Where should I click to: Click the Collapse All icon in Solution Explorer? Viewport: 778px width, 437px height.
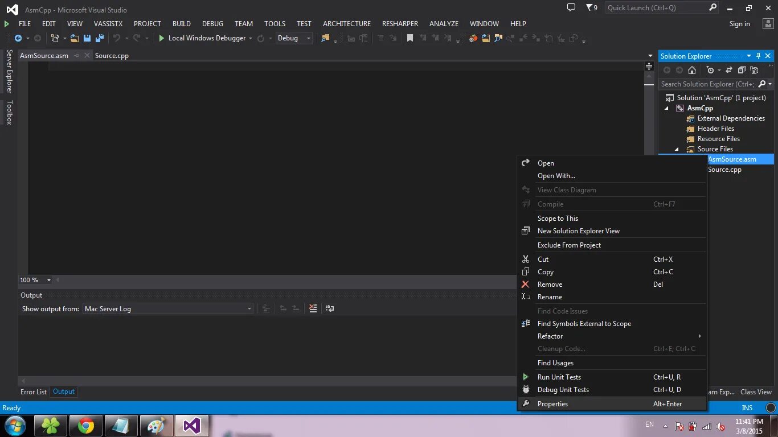click(742, 70)
